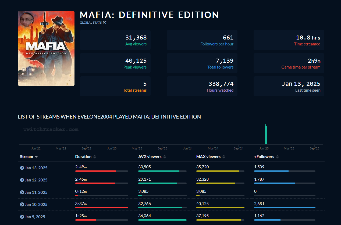Click the 1,787 followers value

pyautogui.click(x=259, y=179)
